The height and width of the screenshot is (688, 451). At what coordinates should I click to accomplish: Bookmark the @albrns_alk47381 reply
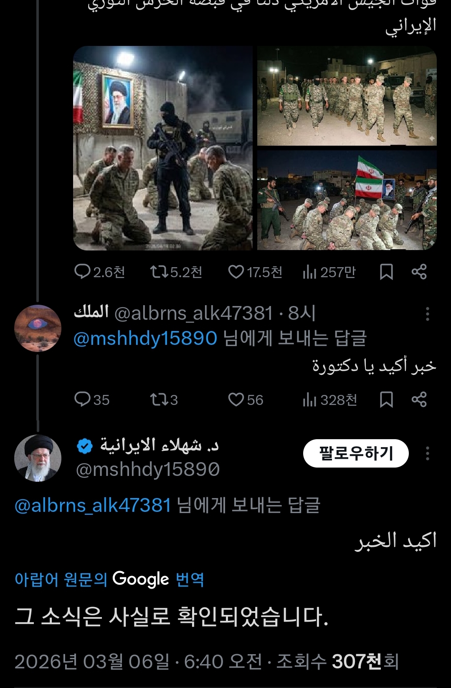[x=386, y=400]
